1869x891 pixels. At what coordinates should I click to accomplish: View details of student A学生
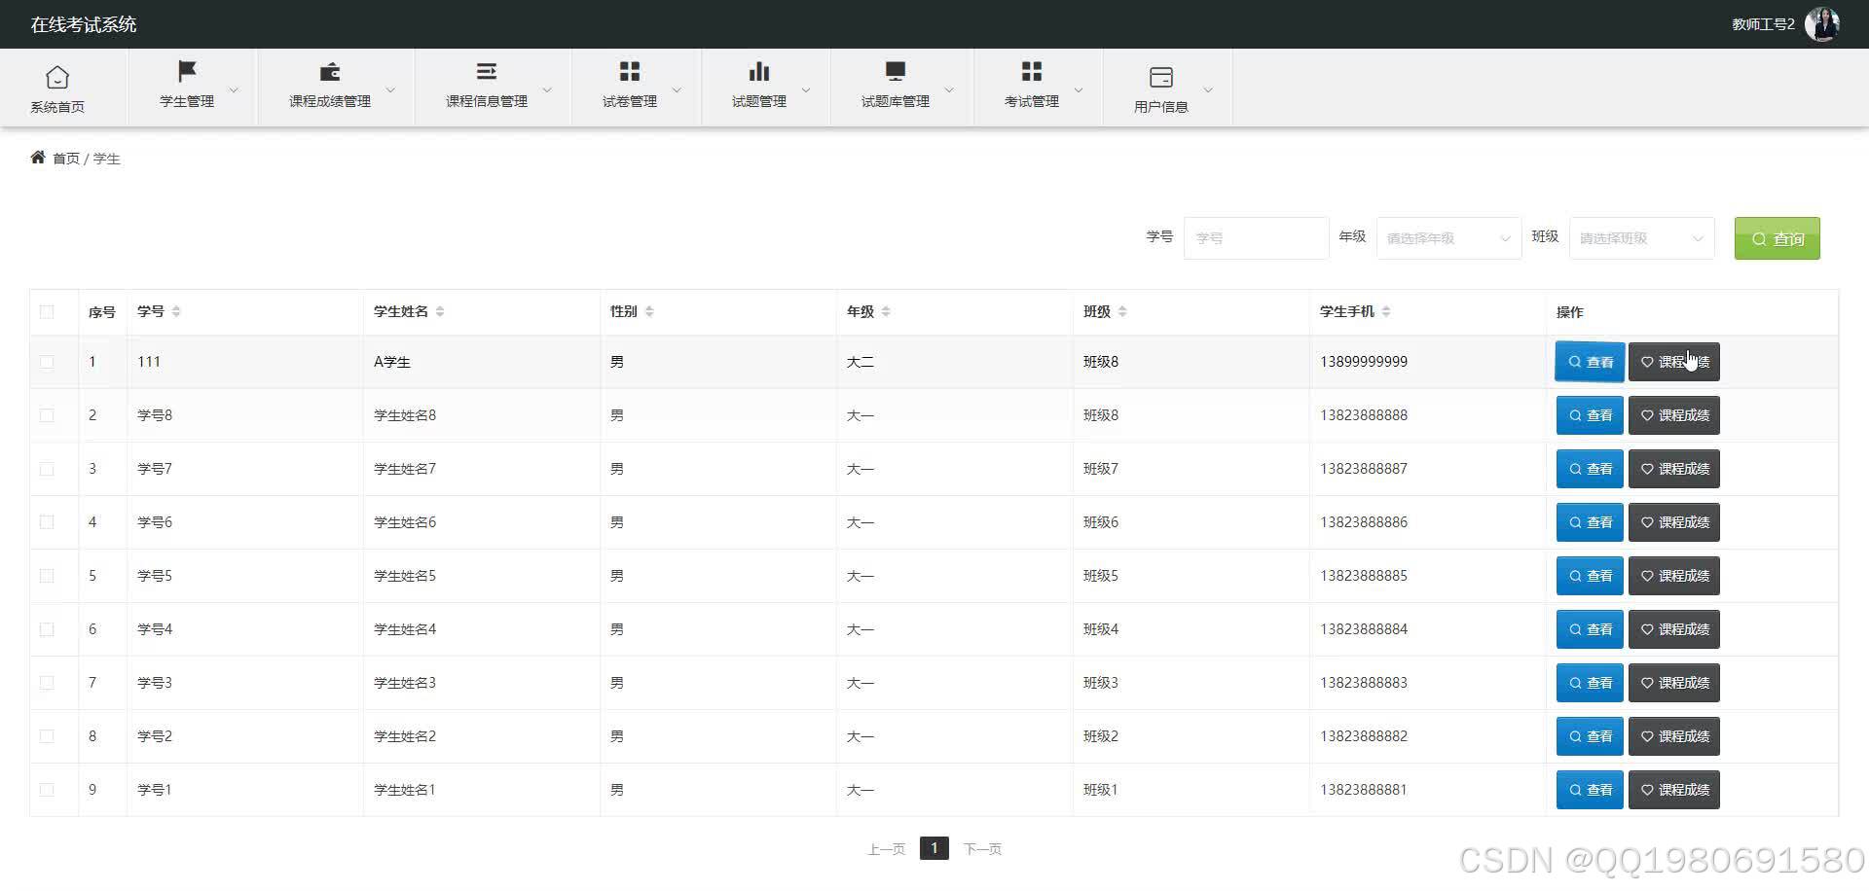click(x=1590, y=362)
